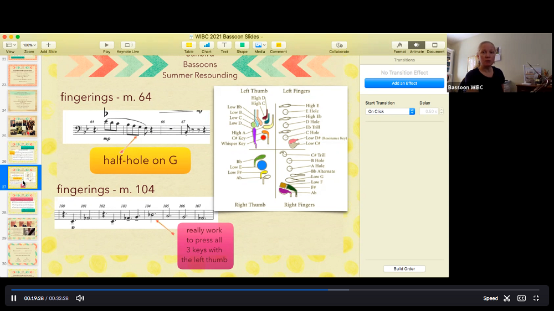Click the video progress bar
The width and height of the screenshot is (554, 311).
[x=275, y=290]
